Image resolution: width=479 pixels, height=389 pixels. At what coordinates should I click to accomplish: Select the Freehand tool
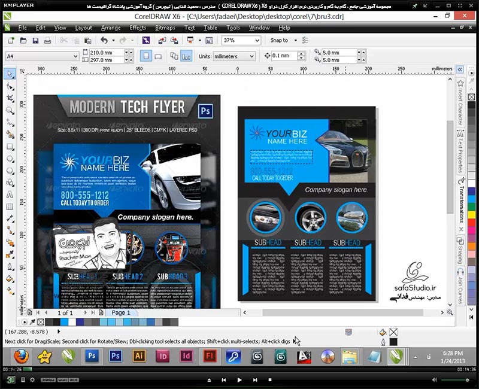10,123
